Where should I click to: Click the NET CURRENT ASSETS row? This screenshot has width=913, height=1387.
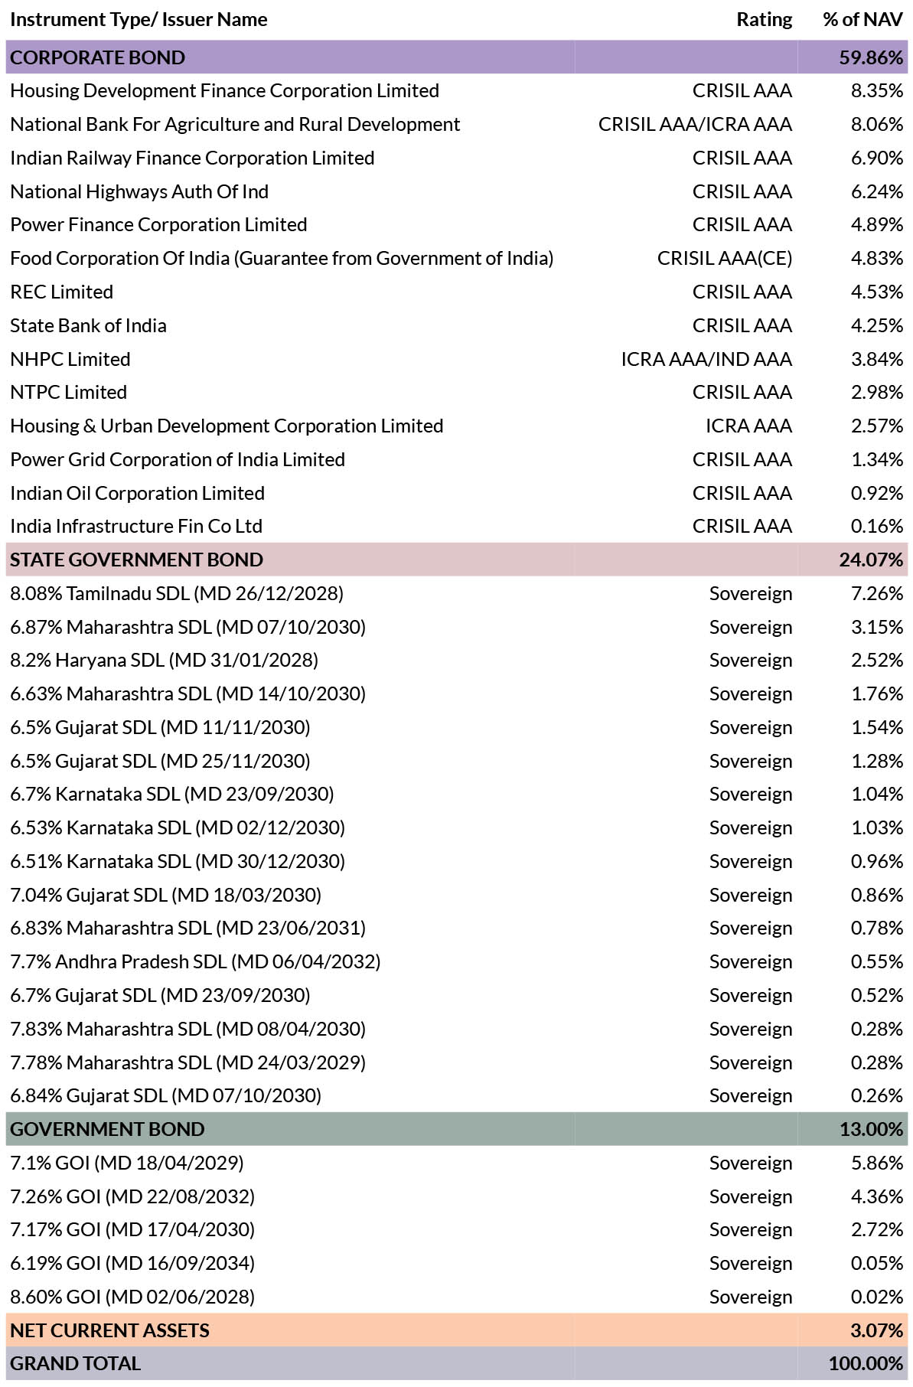click(x=109, y=1330)
